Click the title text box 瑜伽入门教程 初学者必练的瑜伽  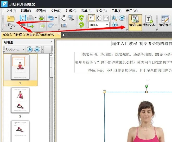coord(142,44)
